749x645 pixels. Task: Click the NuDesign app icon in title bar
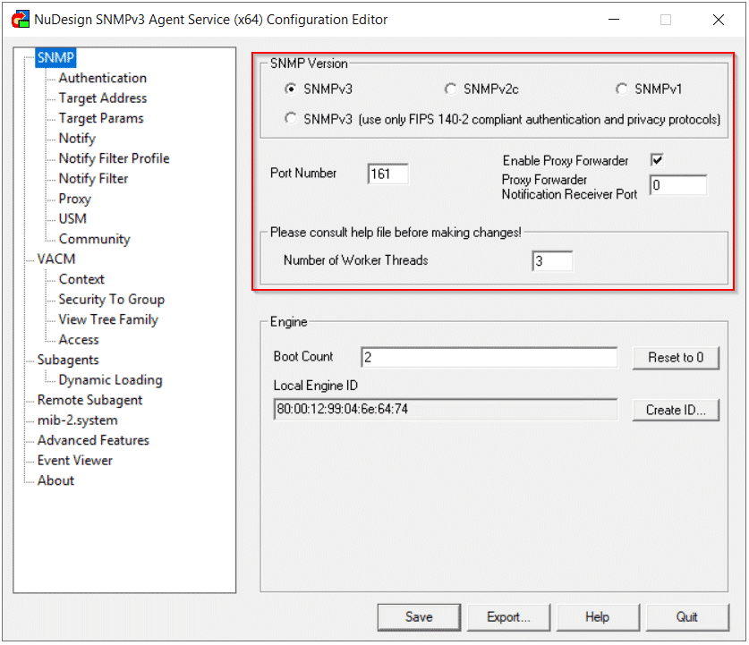pyautogui.click(x=21, y=20)
